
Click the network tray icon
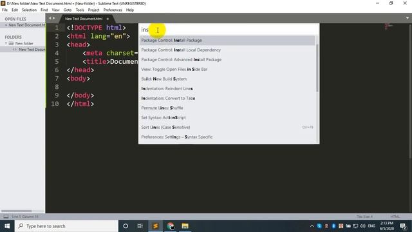coord(355,226)
